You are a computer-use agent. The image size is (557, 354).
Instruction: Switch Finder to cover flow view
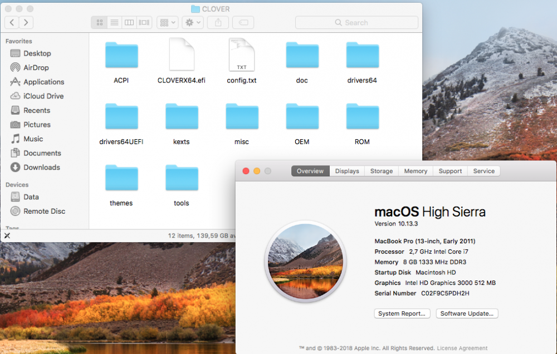point(144,22)
